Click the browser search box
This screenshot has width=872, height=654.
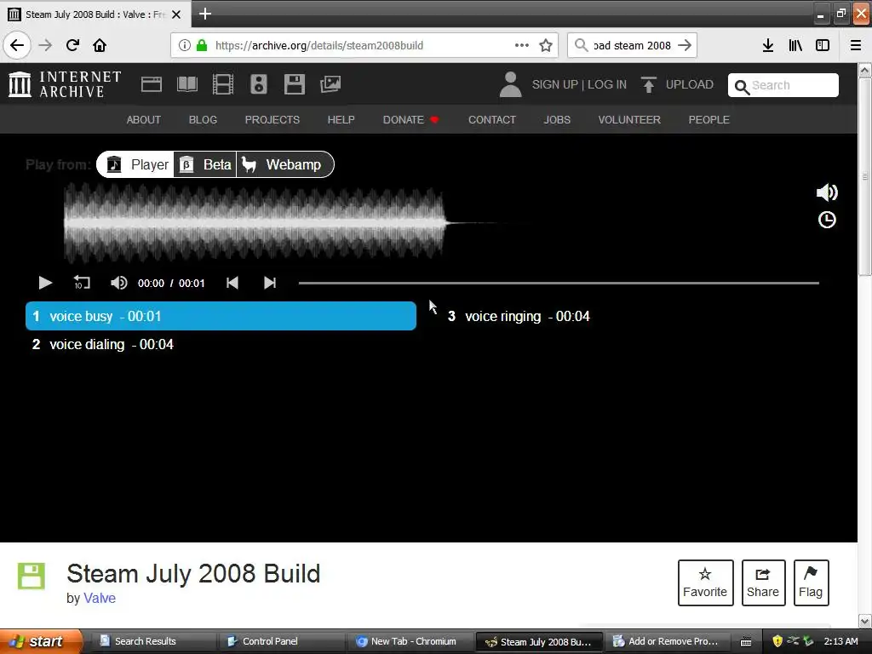pyautogui.click(x=632, y=45)
